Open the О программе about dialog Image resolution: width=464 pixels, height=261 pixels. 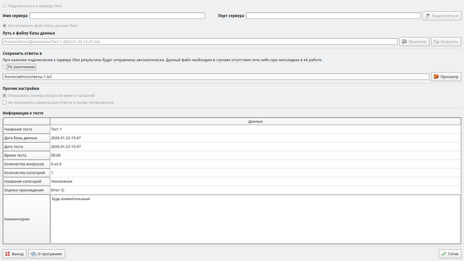(46, 254)
